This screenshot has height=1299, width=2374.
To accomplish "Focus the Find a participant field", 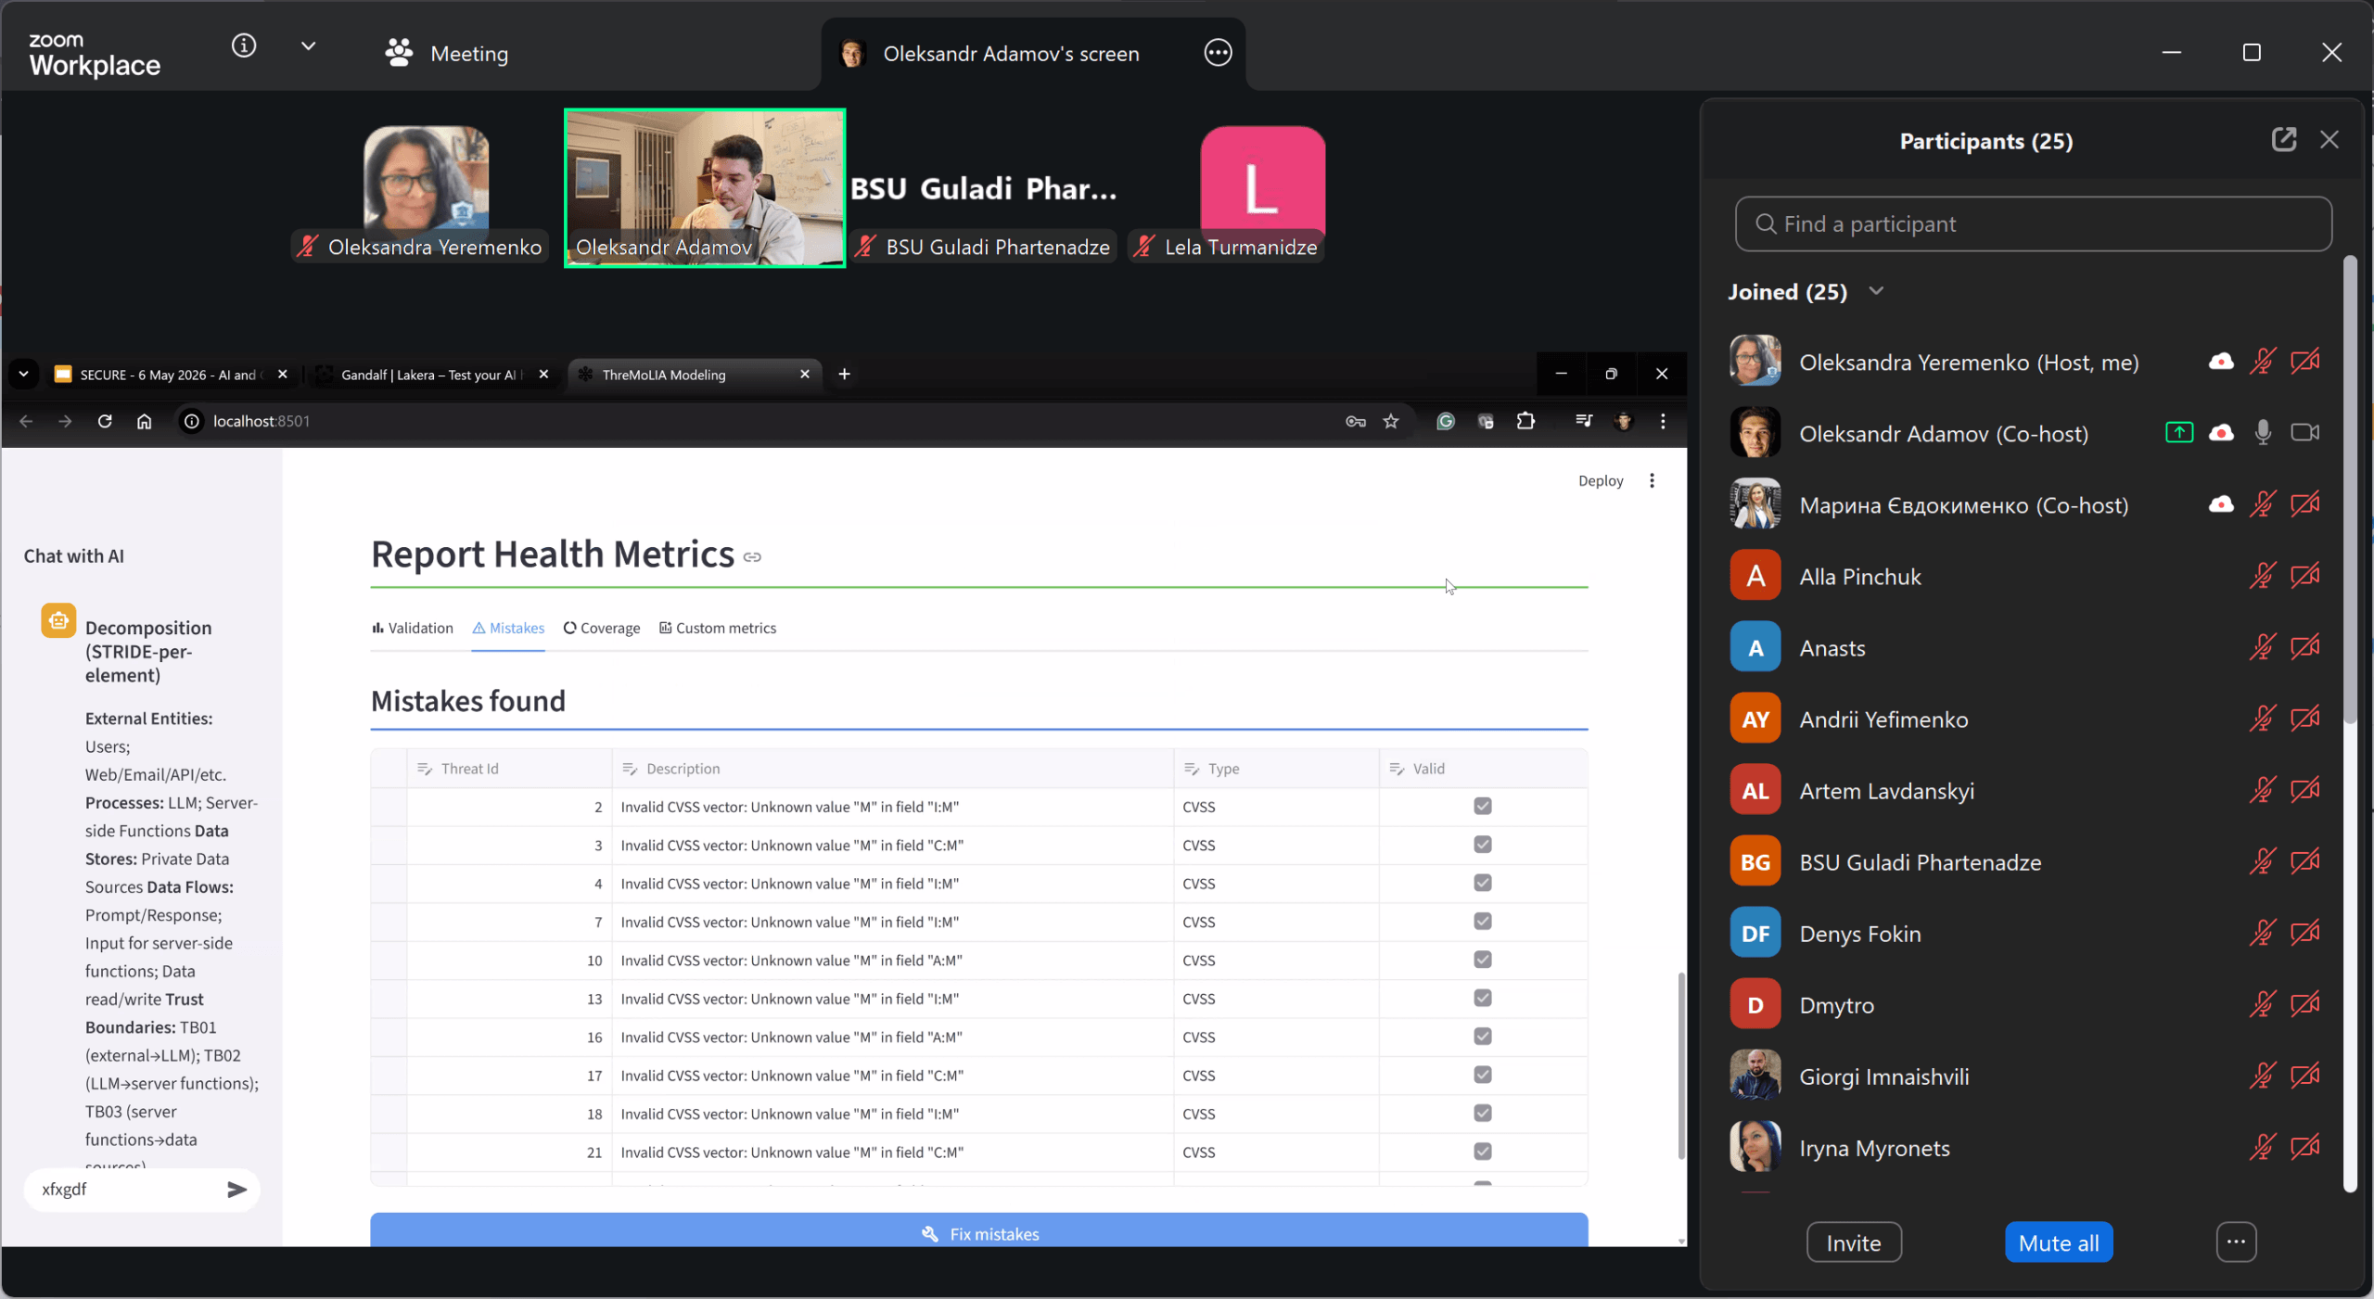I will pyautogui.click(x=2033, y=224).
